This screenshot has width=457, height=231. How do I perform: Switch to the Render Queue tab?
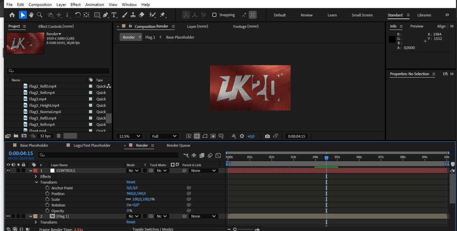pos(178,145)
